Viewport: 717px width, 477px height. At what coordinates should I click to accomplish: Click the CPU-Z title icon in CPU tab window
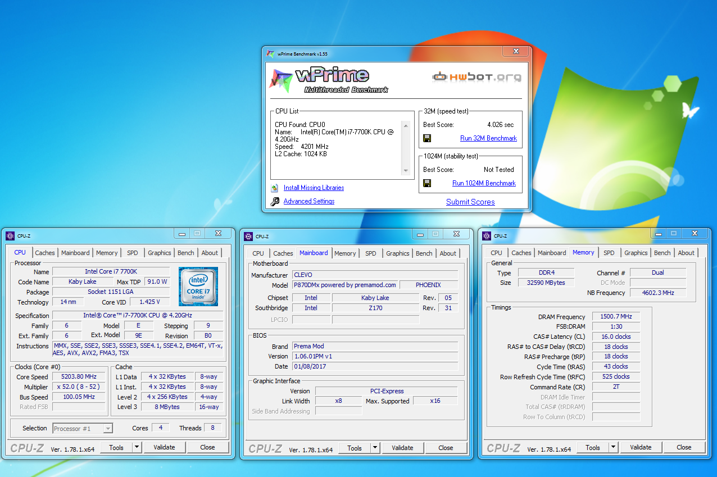(x=10, y=236)
